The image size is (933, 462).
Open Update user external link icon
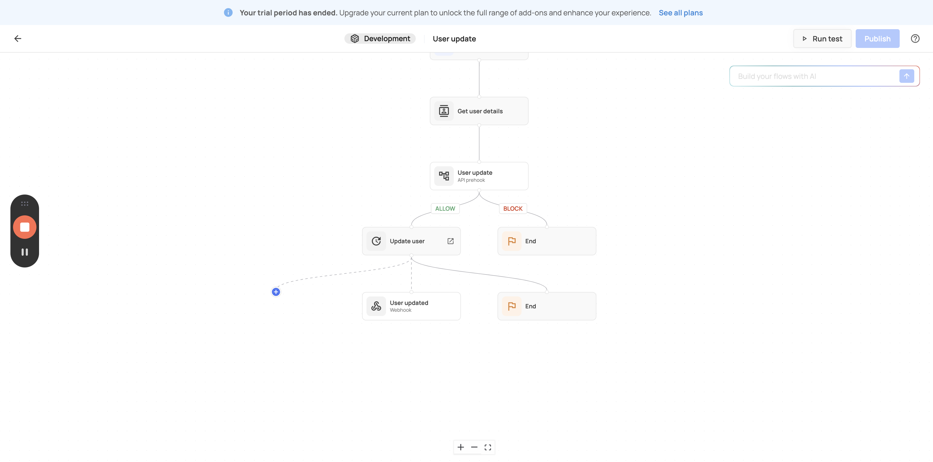tap(450, 241)
